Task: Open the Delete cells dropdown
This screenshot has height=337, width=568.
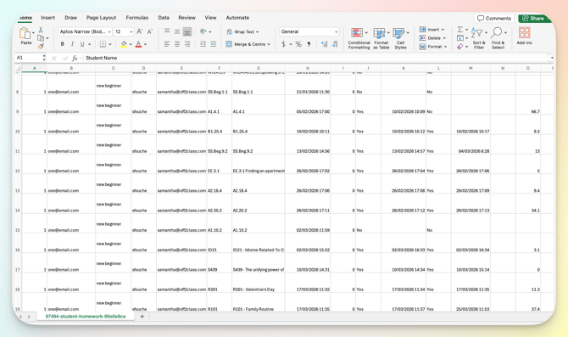Action: coord(432,38)
